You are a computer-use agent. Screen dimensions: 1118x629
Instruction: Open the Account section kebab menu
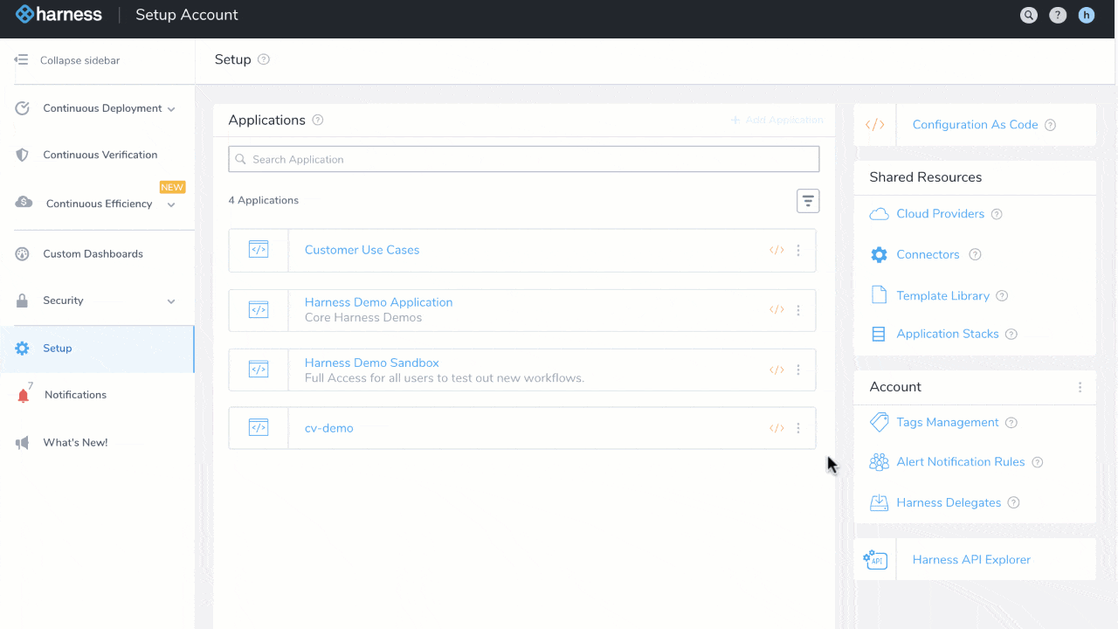1080,387
